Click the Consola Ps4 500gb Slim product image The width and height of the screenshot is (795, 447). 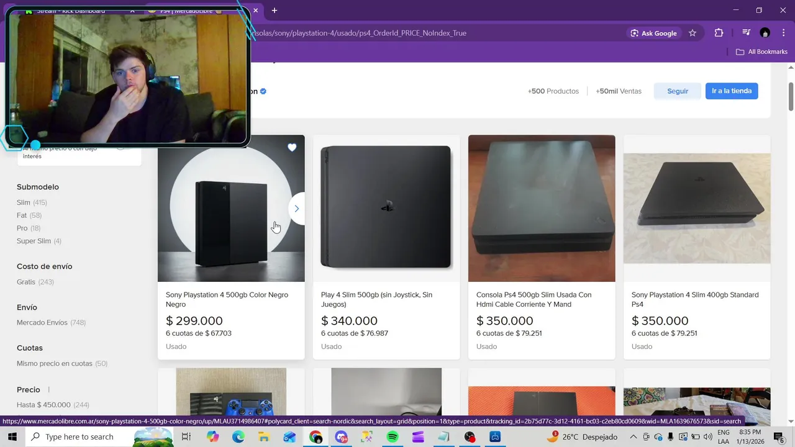coord(542,208)
